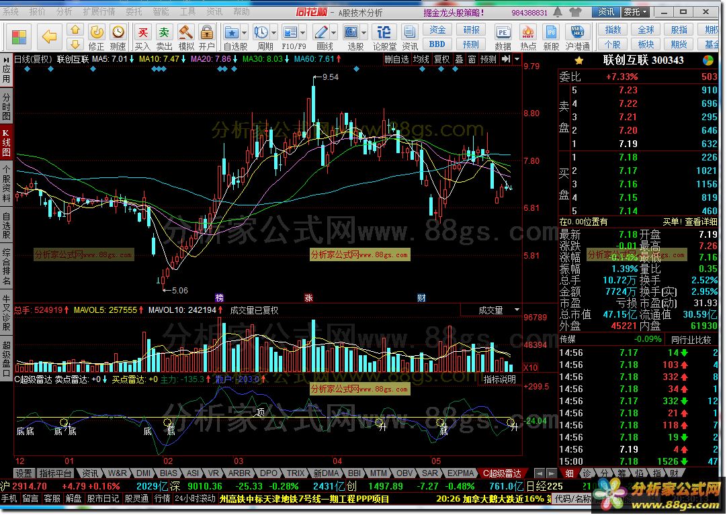Screen dimensions: 727x515
Task: Toggle 复权 price adjustment
Action: click(441, 59)
